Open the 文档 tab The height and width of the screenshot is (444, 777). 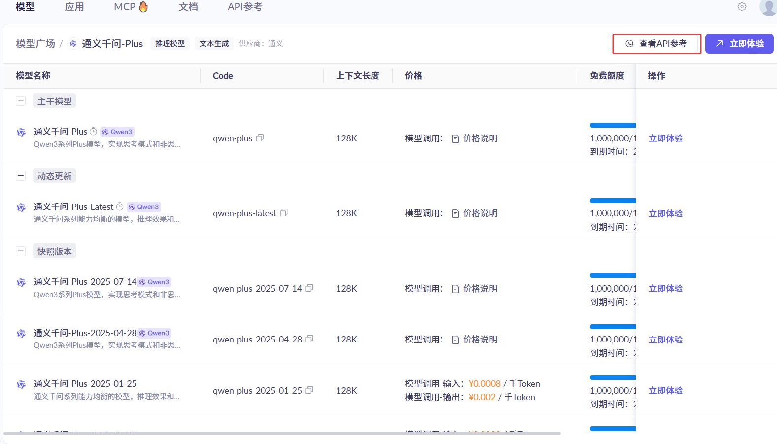(188, 7)
